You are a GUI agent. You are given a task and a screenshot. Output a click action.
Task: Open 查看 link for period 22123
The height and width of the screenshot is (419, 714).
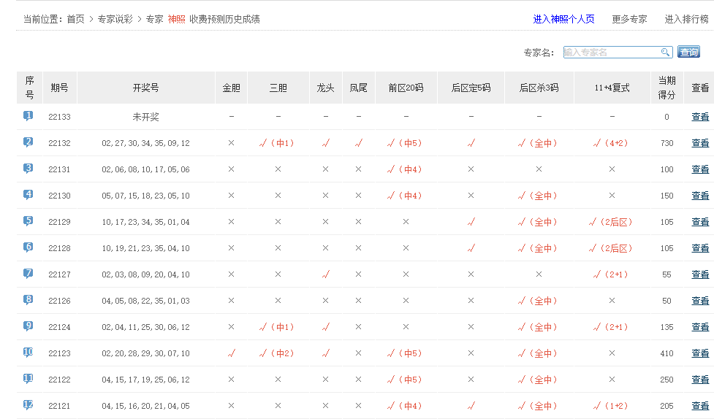[x=700, y=353]
